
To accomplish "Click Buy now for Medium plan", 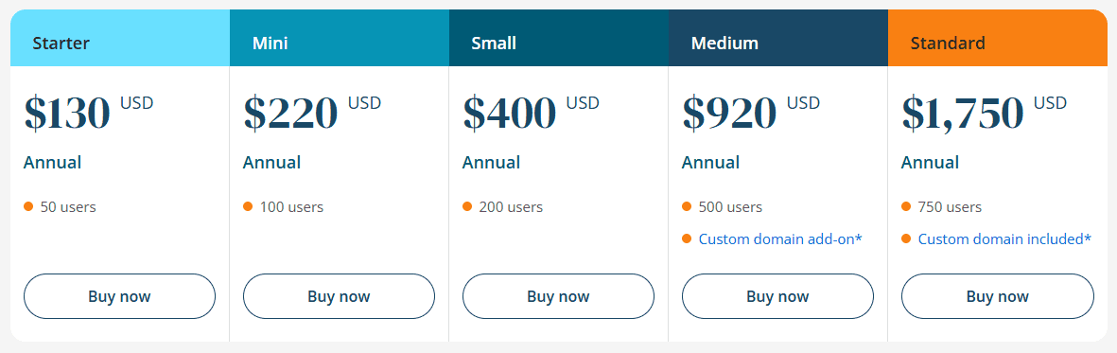I will (777, 296).
